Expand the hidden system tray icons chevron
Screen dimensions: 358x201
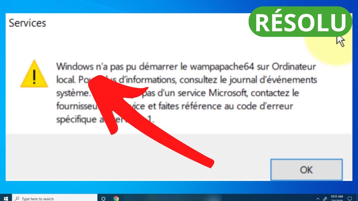click(x=317, y=198)
